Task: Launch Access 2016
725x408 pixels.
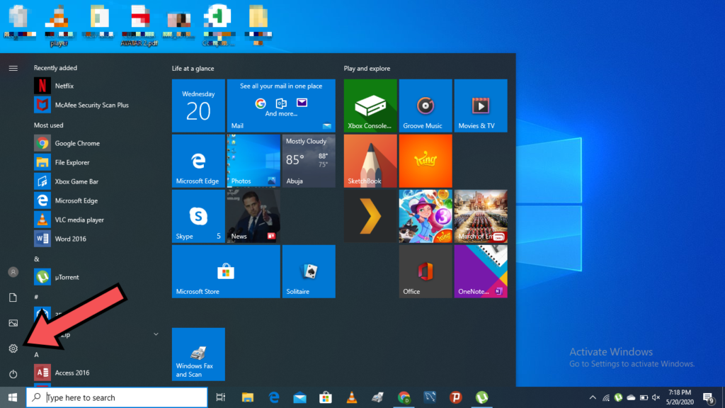Action: pyautogui.click(x=97, y=373)
